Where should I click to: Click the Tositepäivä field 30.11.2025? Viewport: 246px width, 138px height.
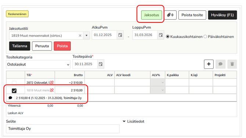85,64
